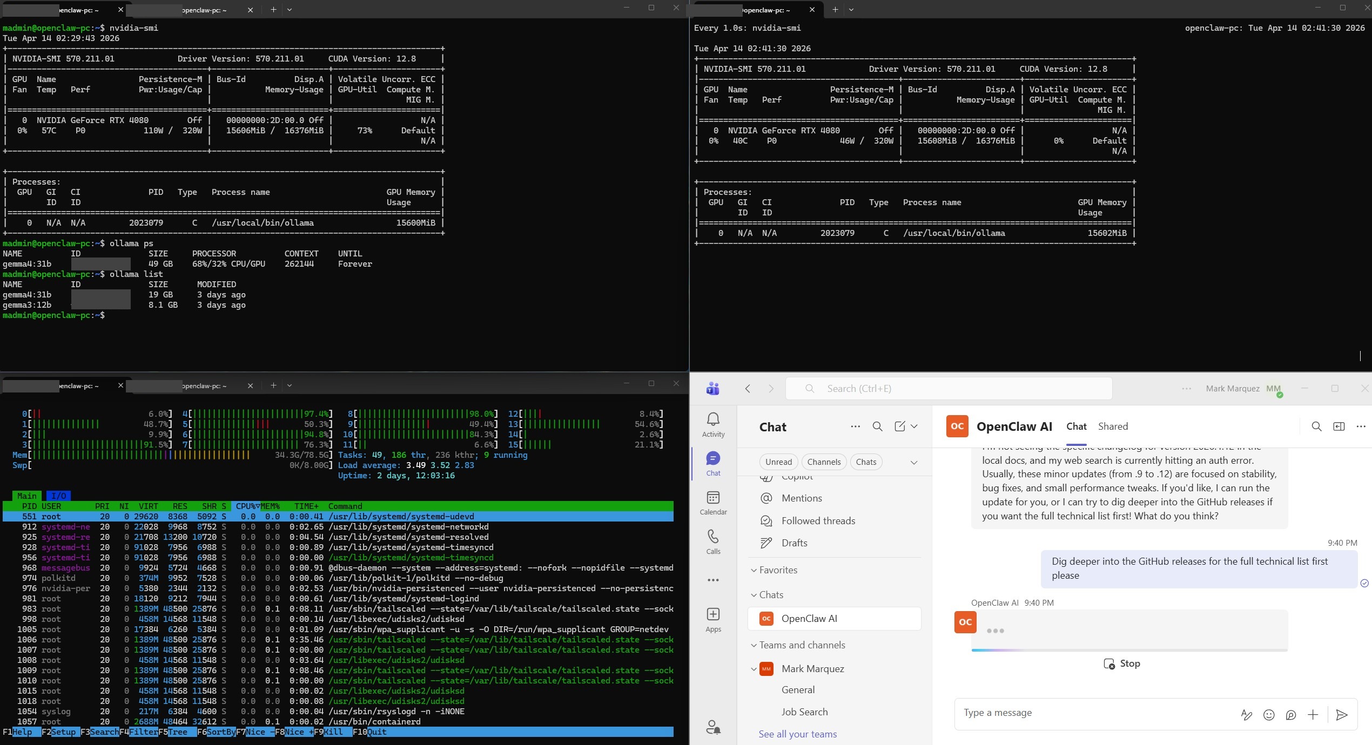Open the Calendar from the Teams sidebar
Screen dimensions: 1372x745
713,502
